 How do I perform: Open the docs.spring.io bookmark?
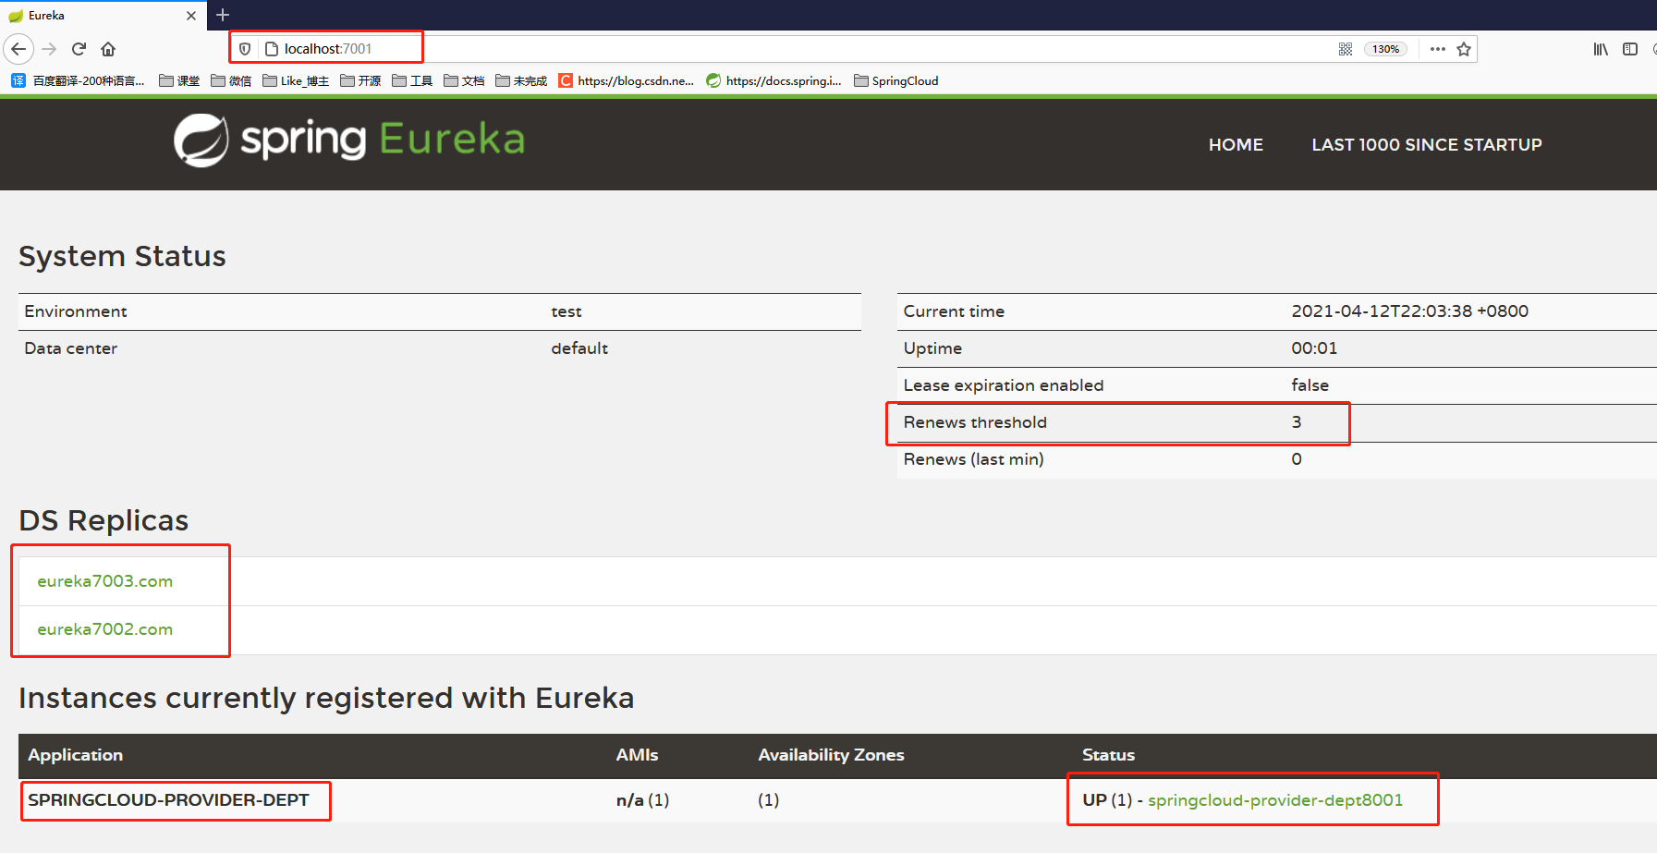(774, 81)
